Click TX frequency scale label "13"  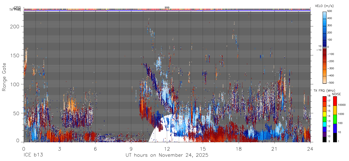point(329,121)
